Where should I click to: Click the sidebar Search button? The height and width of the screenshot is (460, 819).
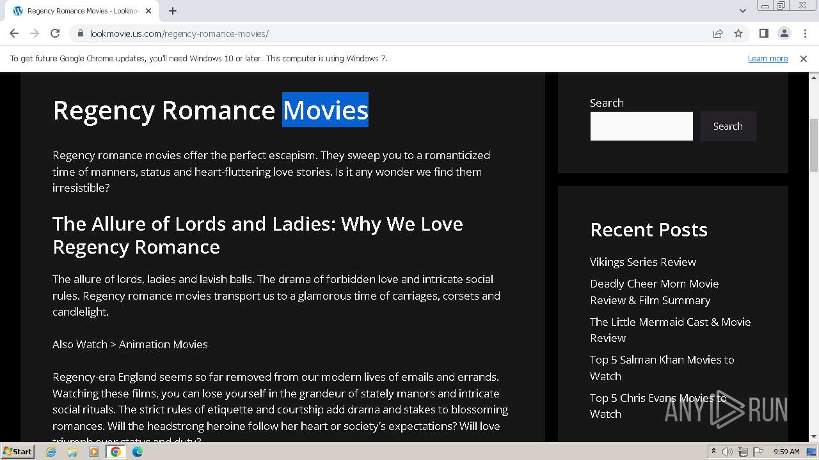click(x=728, y=126)
